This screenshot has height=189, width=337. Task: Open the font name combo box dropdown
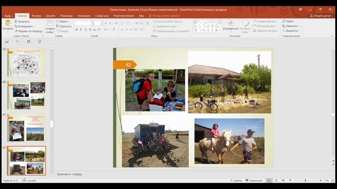(92, 23)
